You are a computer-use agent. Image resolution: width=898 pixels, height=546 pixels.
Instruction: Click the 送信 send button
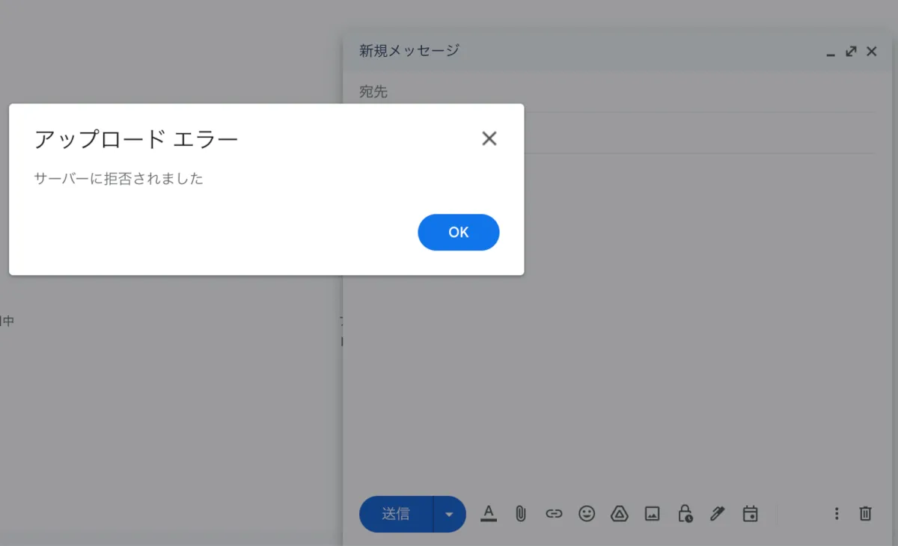tap(396, 514)
